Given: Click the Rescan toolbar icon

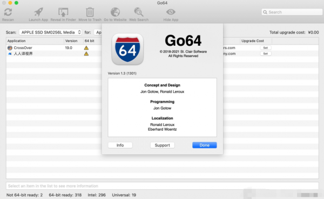Looking at the screenshot, I should tap(8, 12).
